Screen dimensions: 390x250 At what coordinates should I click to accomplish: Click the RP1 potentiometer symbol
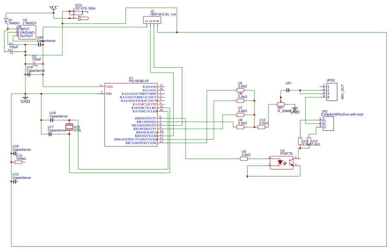[281, 104]
